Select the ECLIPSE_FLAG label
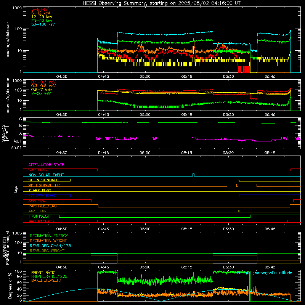Image resolution: width=305 pixels, height=305 pixels. tap(42, 196)
